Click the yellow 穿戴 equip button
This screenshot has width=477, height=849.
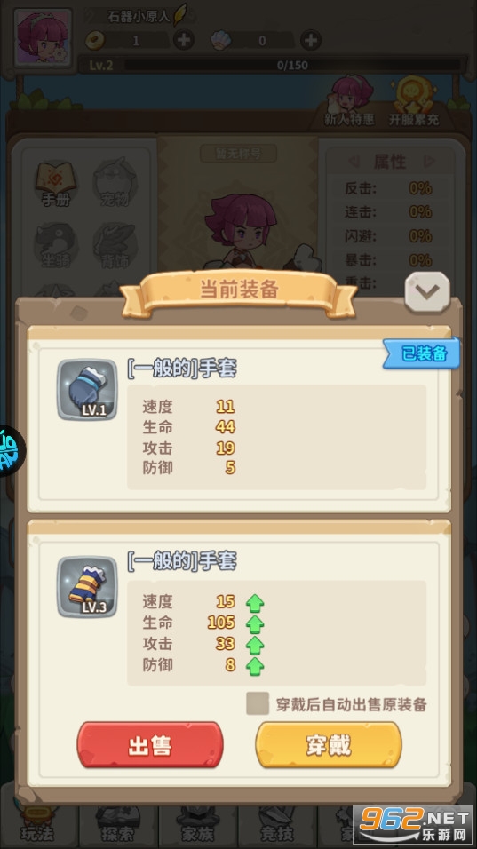[x=329, y=745]
